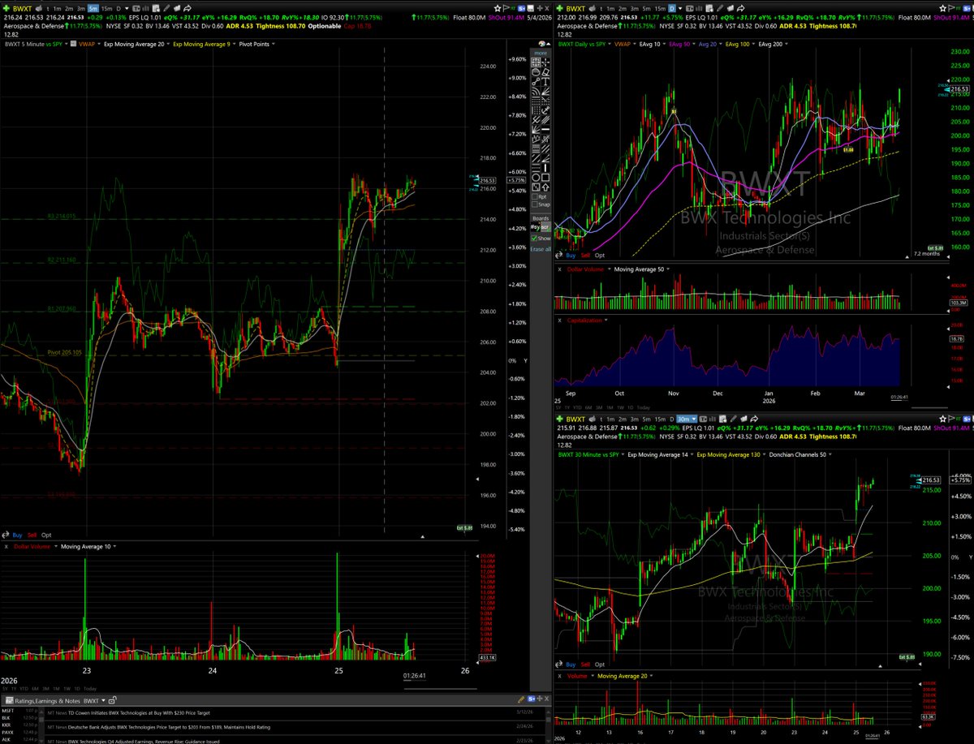The width and height of the screenshot is (974, 744).
Task: Select the Fibonacci arcs drawing tool
Action: pyautogui.click(x=536, y=92)
